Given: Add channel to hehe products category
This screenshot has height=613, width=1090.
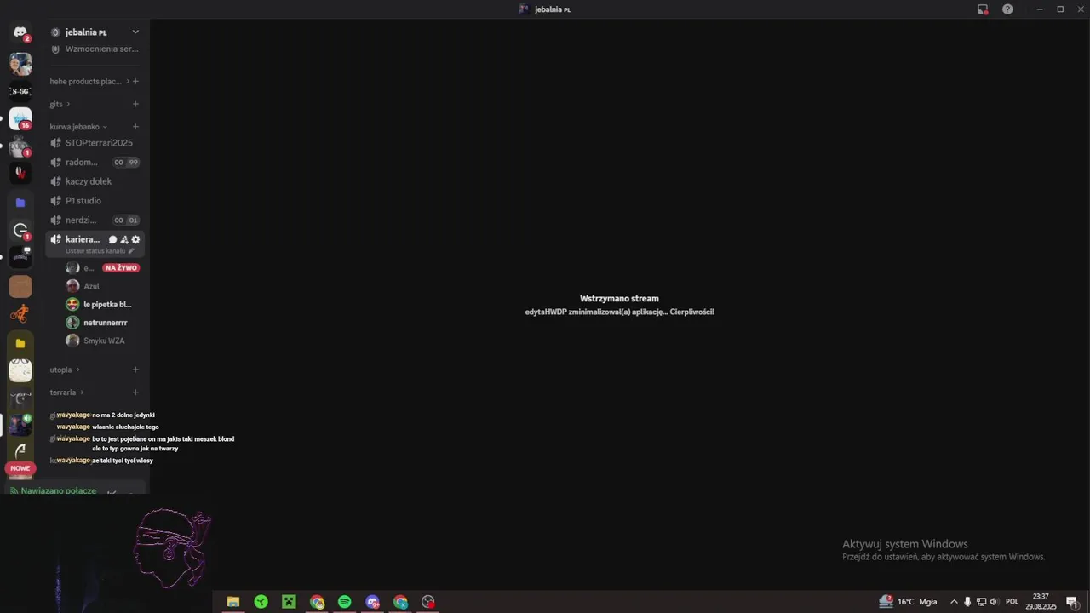Looking at the screenshot, I should pos(135,82).
